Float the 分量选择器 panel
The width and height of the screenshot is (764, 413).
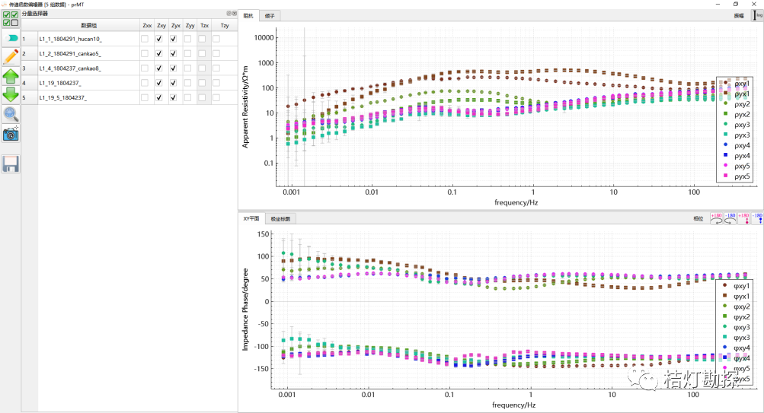click(x=229, y=14)
